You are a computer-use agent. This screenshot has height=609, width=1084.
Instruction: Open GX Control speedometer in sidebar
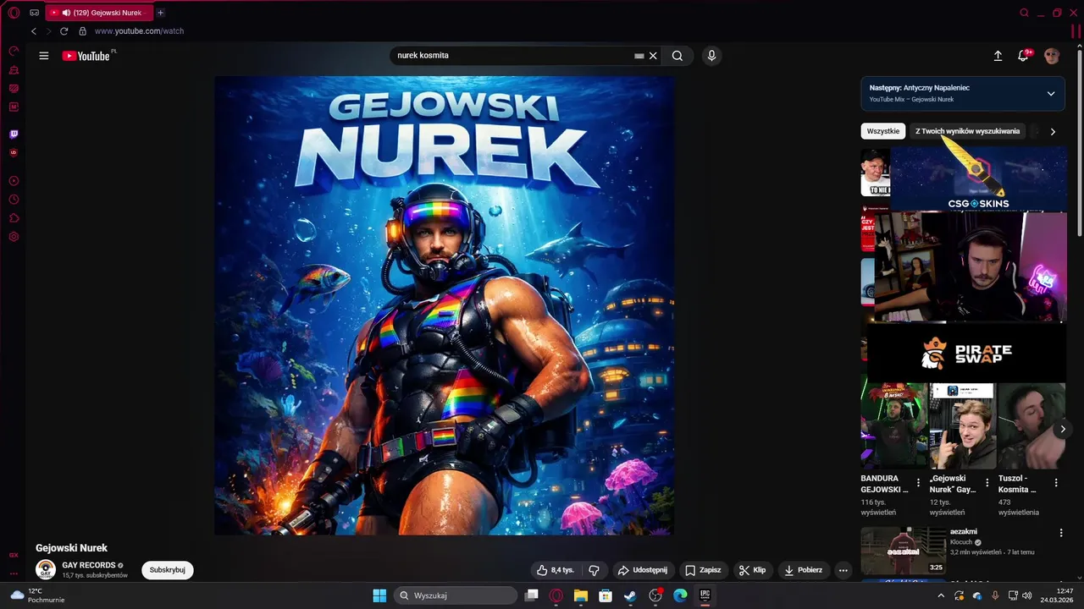14,51
